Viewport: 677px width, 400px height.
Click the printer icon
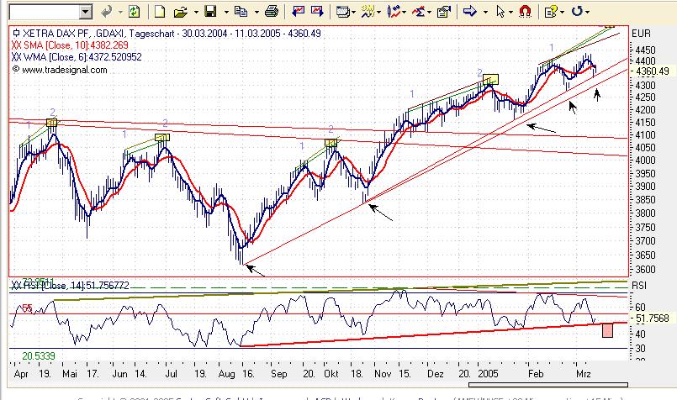tap(271, 12)
